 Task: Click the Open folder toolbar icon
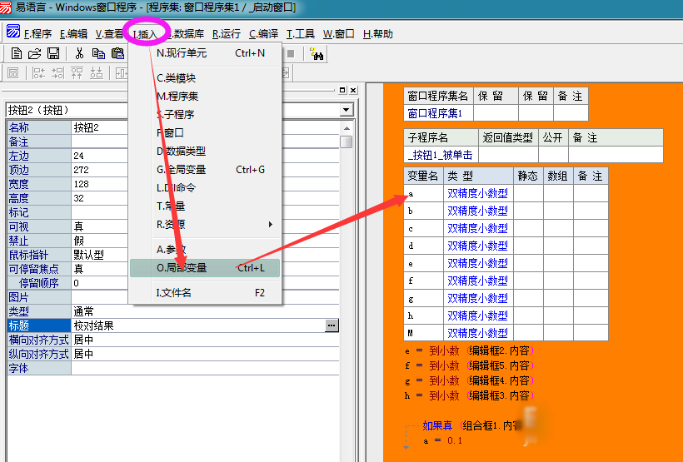(x=34, y=53)
